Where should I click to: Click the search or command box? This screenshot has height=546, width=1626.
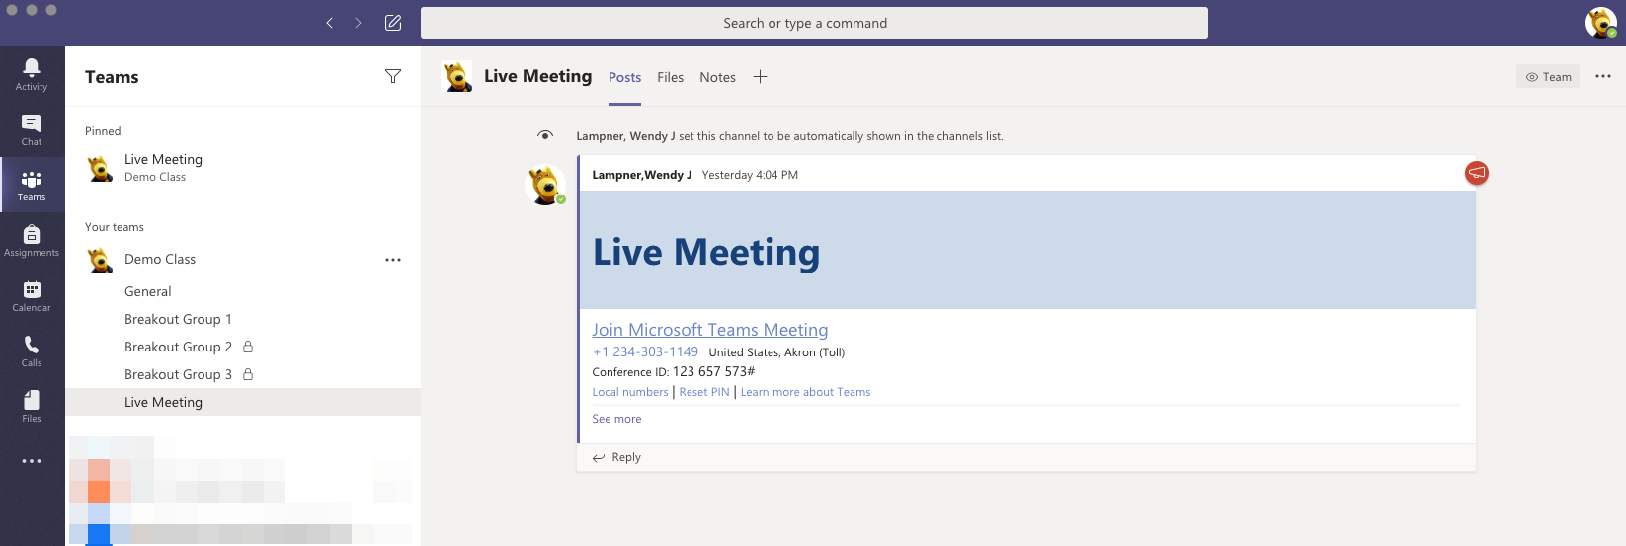coord(814,23)
